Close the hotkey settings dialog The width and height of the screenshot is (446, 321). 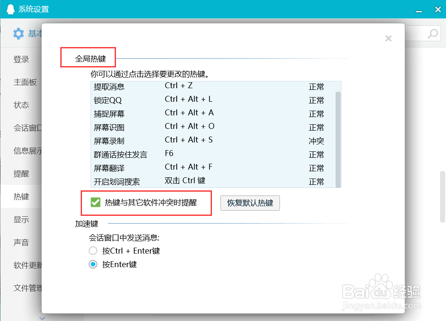(x=388, y=38)
